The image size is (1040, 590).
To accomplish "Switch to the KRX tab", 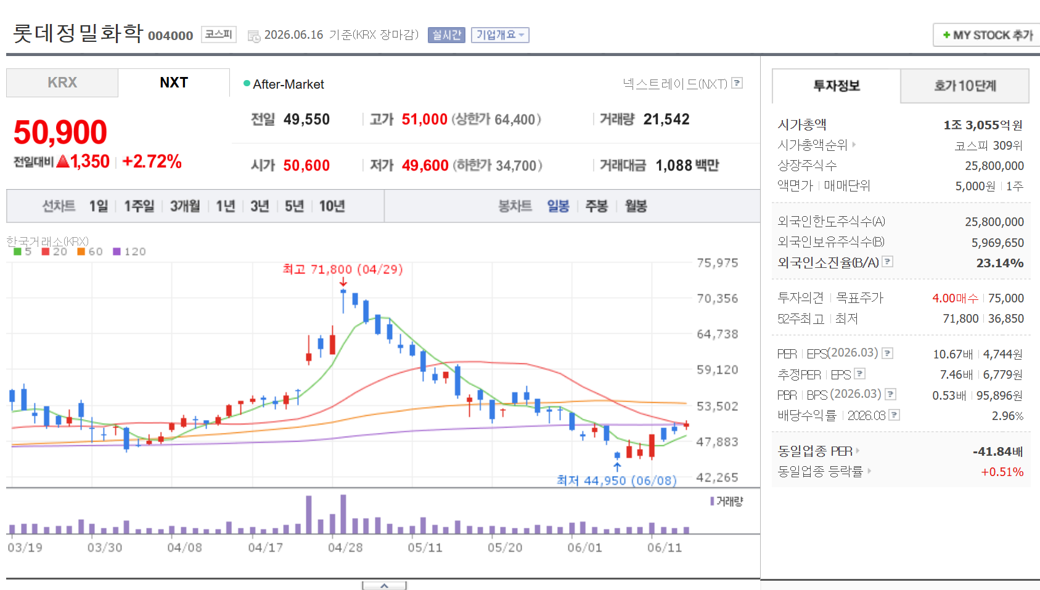I will coord(62,83).
